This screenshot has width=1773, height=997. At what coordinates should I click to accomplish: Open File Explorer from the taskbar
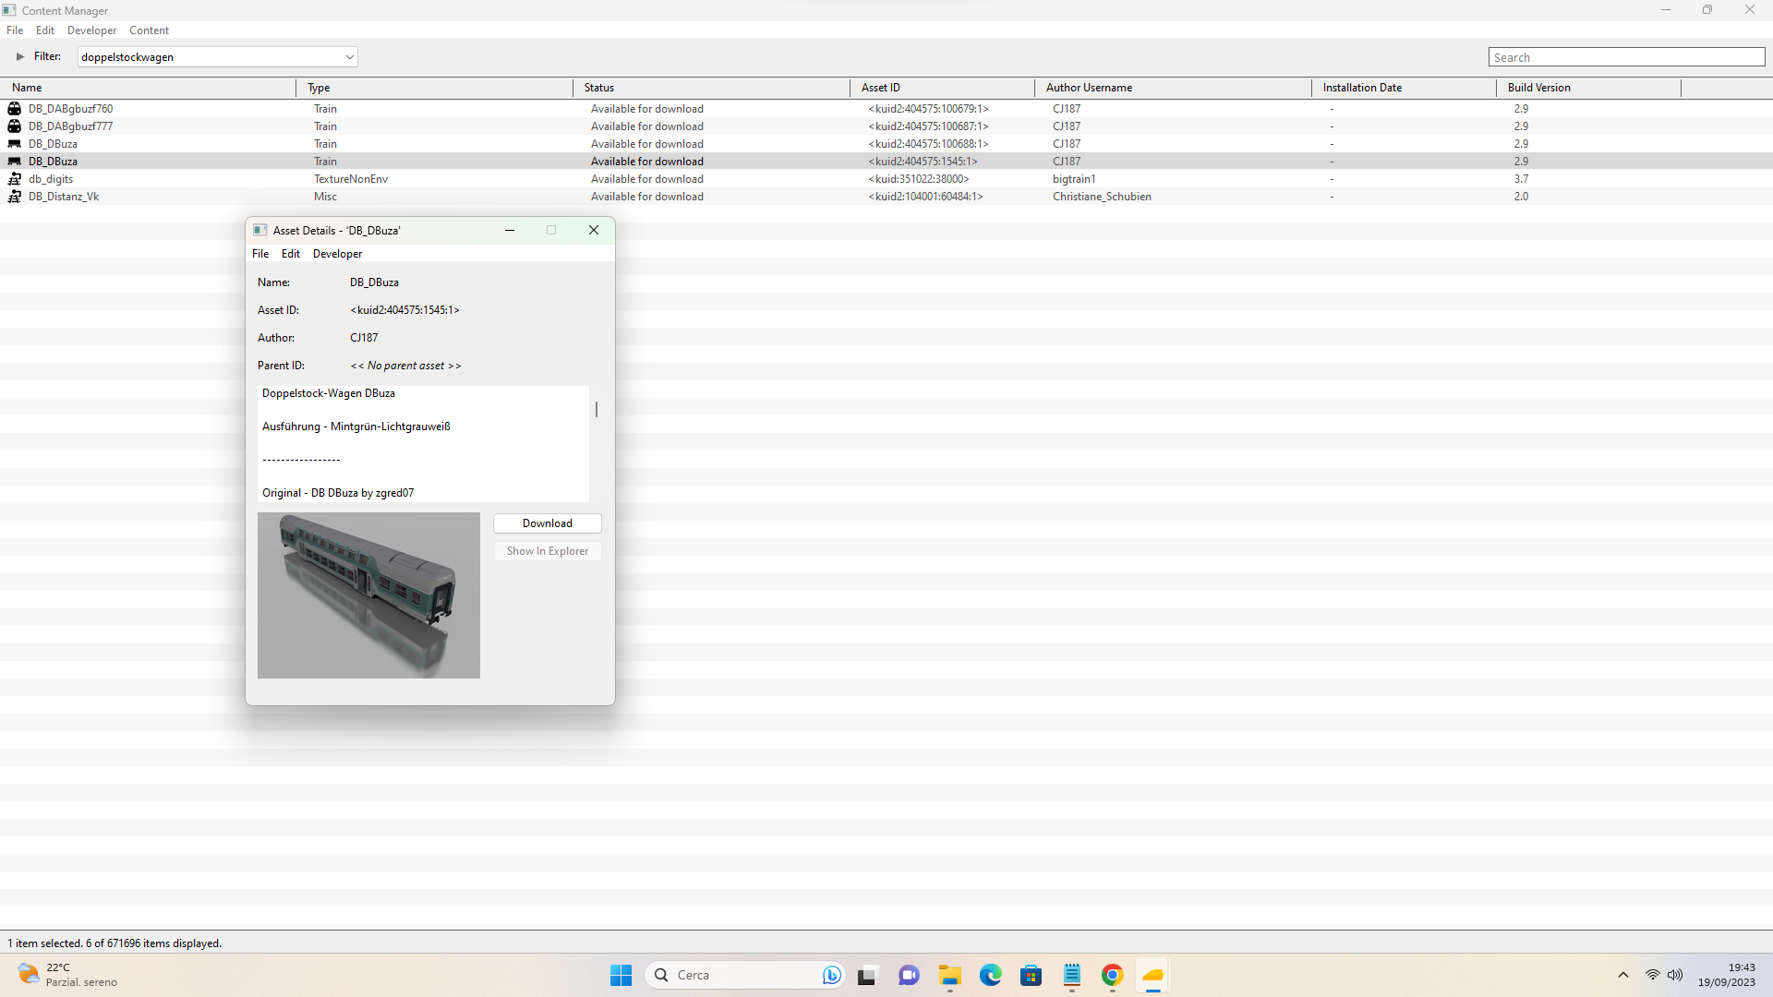[949, 975]
